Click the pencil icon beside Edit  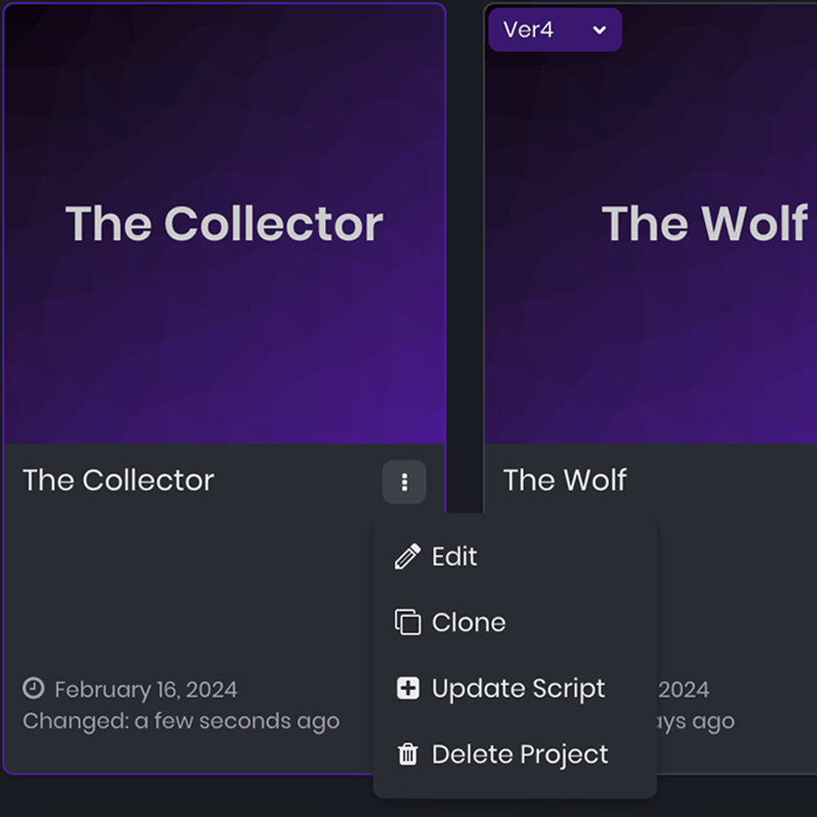pos(408,557)
